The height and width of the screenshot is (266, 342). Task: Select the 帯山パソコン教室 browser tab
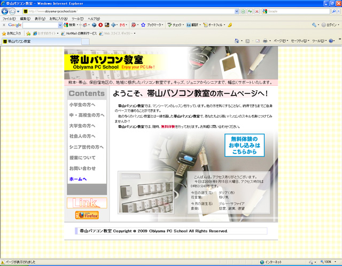click(x=42, y=42)
